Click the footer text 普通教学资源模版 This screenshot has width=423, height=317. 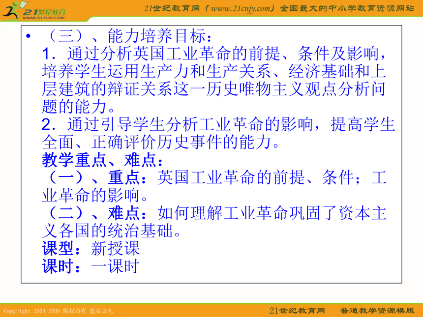[x=377, y=311]
